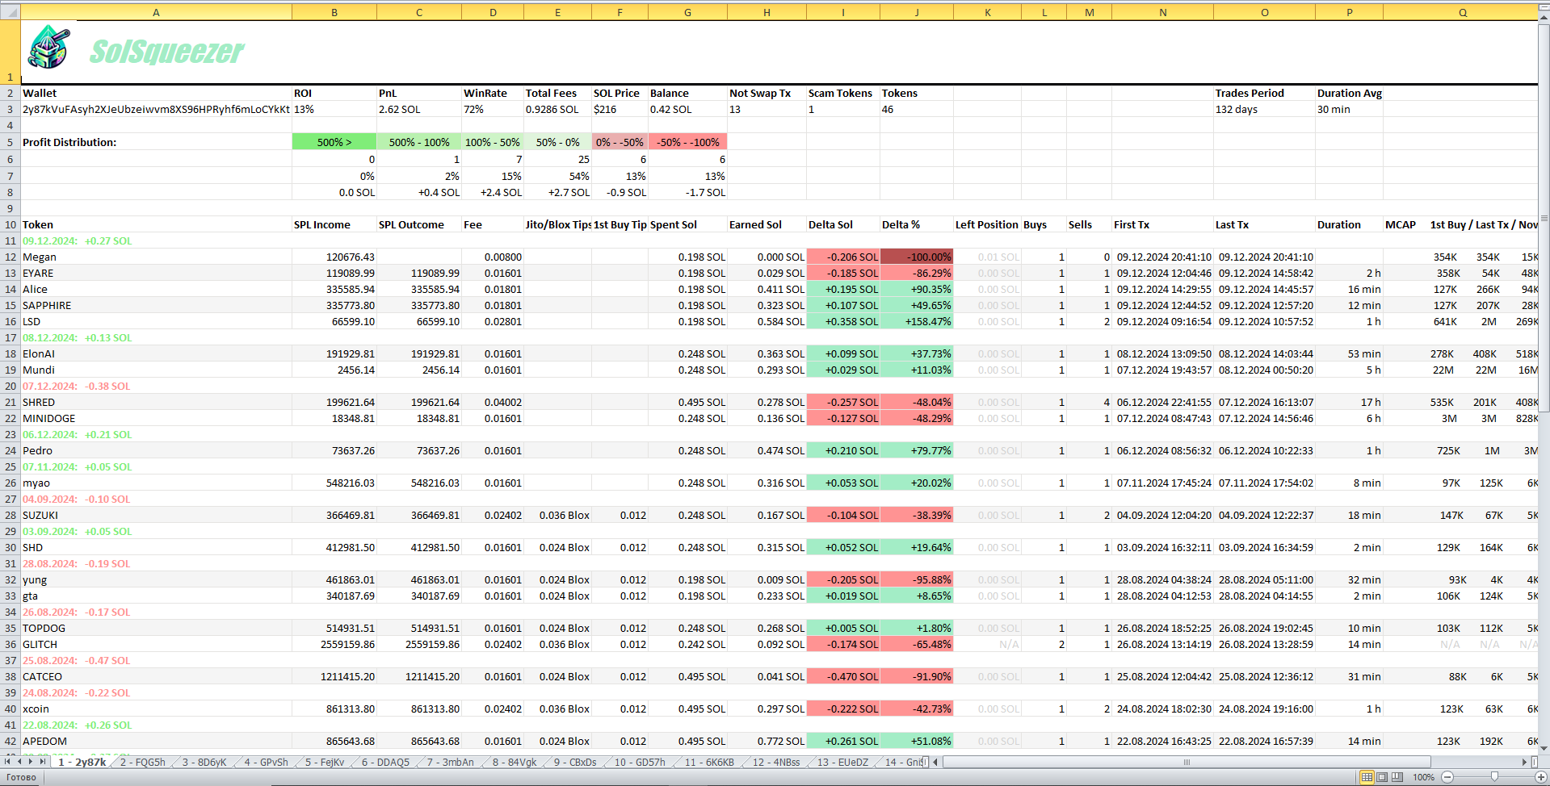The width and height of the screenshot is (1550, 786).
Task: Select the 'Megan' token cell
Action: click(x=156, y=257)
